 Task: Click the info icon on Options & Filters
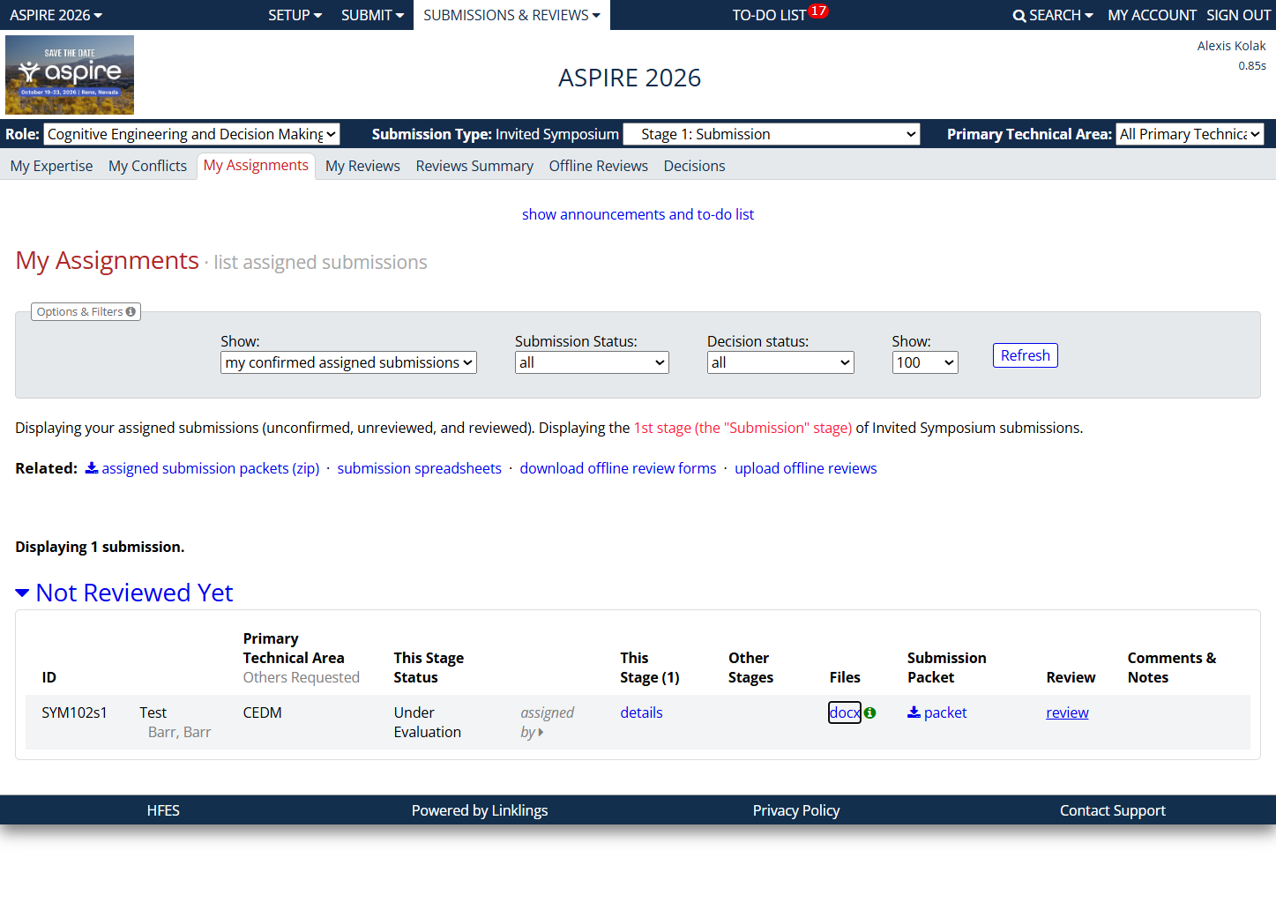(131, 312)
